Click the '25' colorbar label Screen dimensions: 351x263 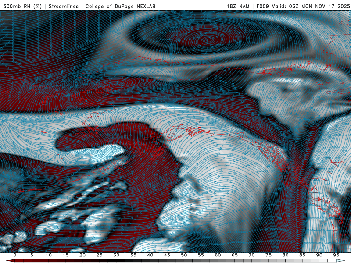click(x=100, y=255)
